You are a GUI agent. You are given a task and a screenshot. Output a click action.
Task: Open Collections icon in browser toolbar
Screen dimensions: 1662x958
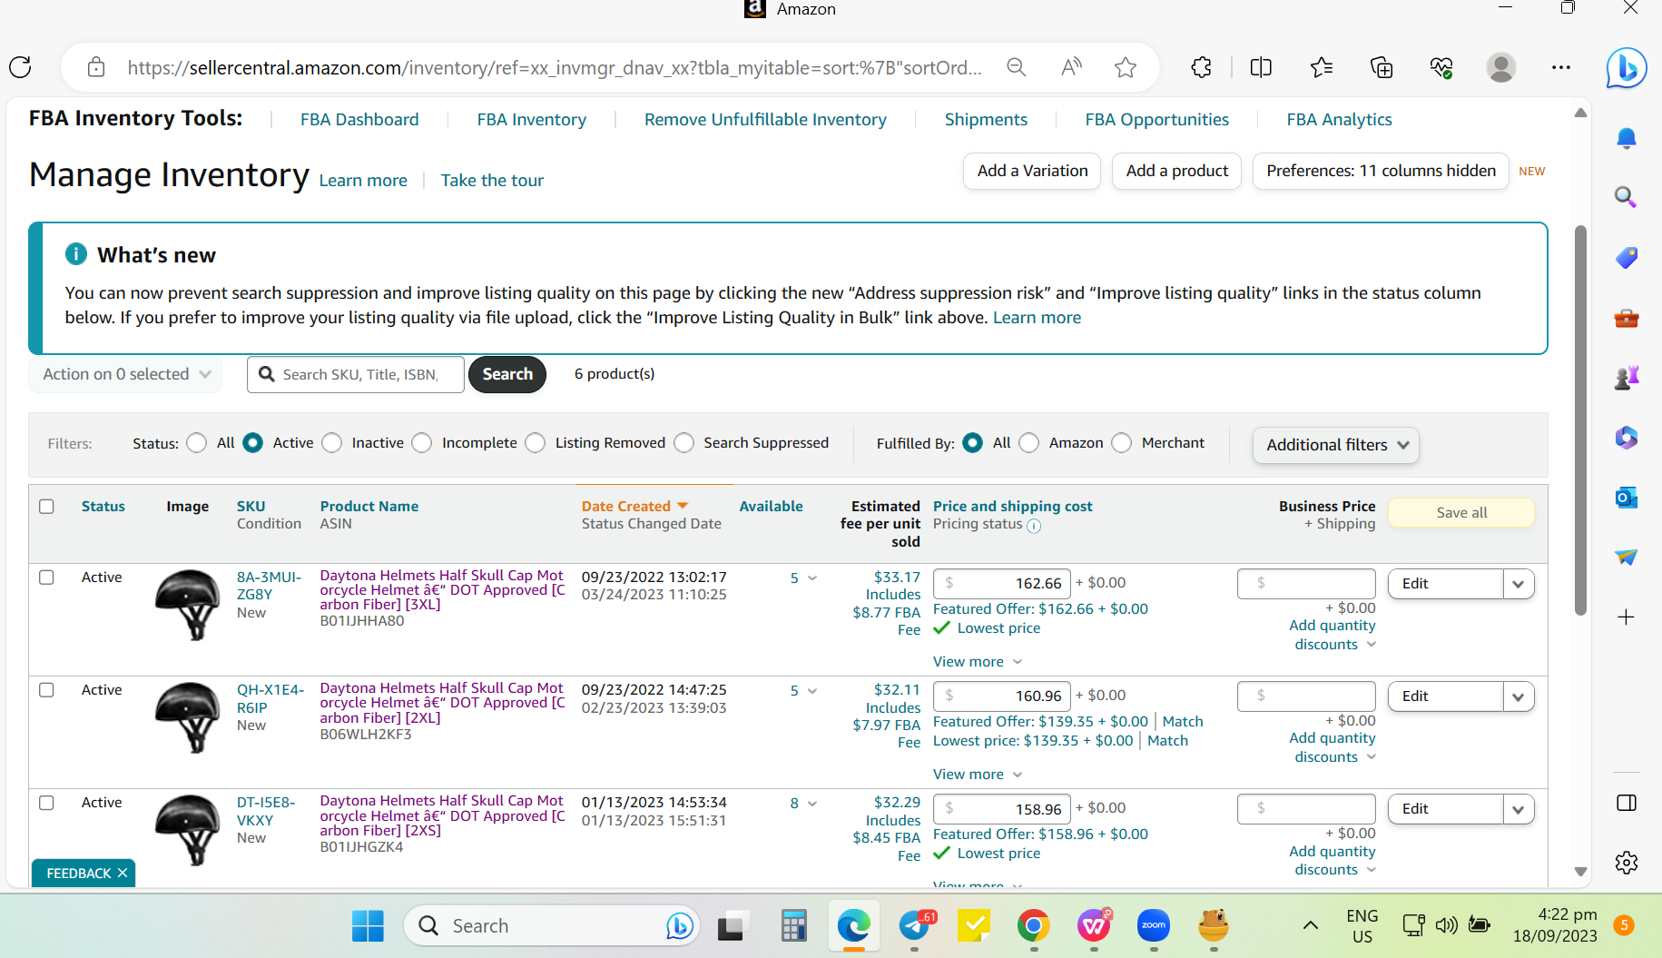click(1382, 67)
